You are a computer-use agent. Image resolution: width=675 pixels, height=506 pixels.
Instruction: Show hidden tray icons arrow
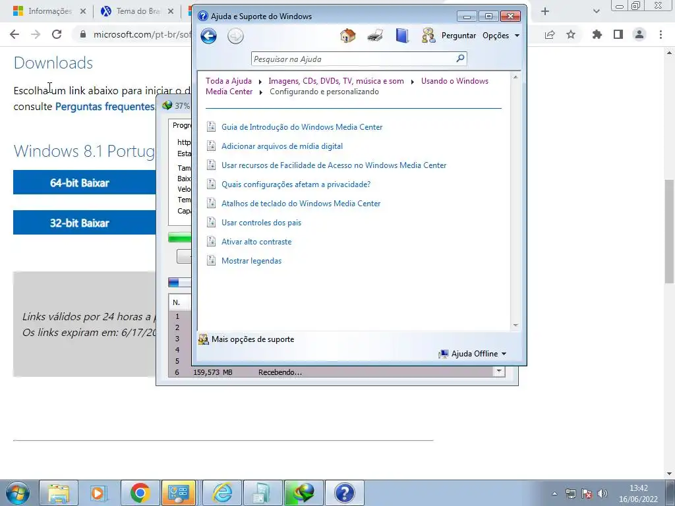[x=554, y=493]
